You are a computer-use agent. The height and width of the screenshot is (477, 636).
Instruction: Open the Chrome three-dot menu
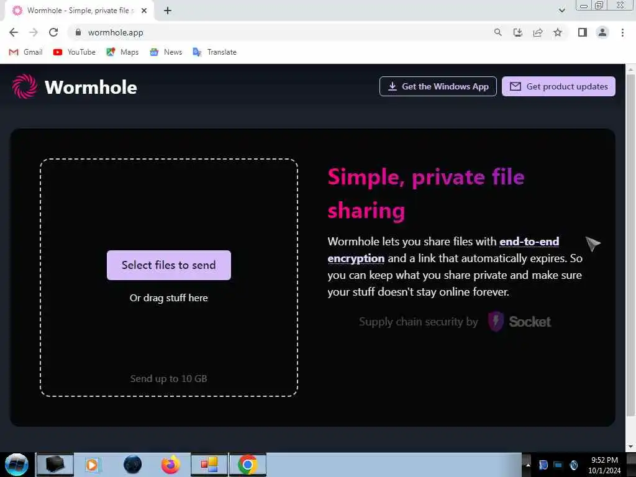tap(622, 32)
